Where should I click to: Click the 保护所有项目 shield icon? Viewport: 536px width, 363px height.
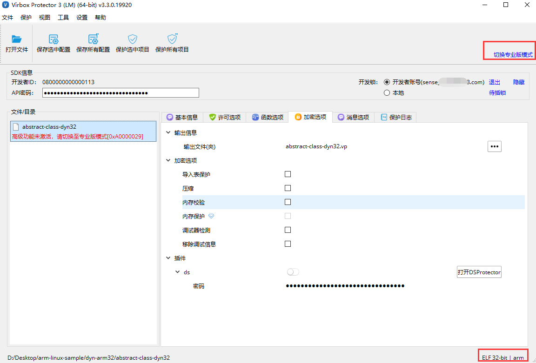172,39
